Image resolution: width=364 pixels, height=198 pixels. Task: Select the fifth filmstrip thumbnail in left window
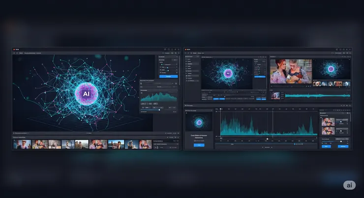pos(82,145)
